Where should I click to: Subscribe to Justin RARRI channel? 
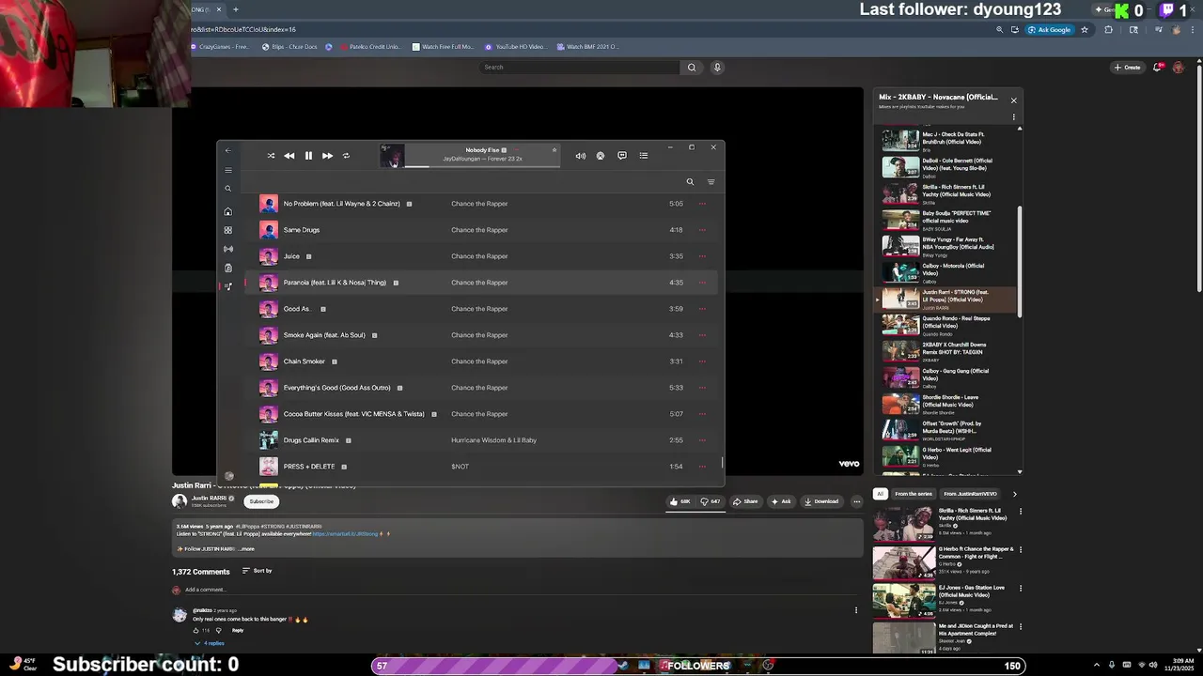[x=261, y=501]
